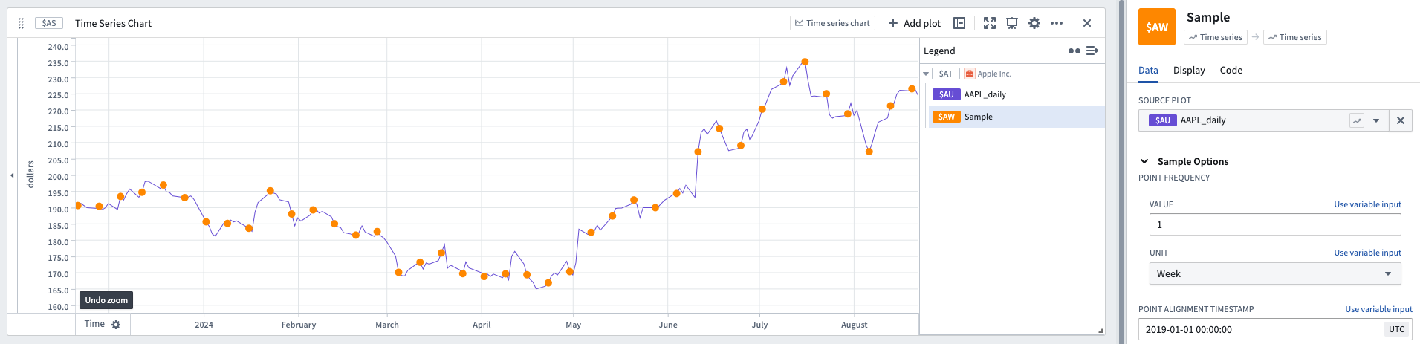
Task: Click the output Time series type tag
Action: coord(1295,37)
